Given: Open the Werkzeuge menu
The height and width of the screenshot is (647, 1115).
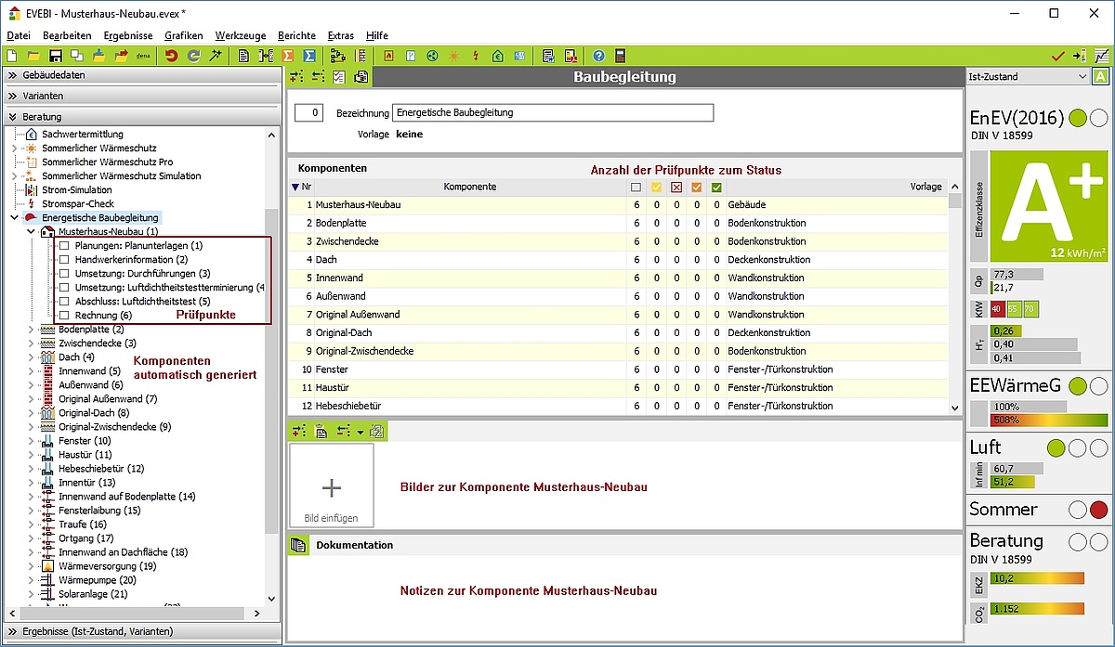Looking at the screenshot, I should tap(241, 35).
